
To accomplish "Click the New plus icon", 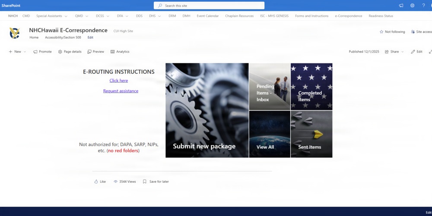I will [x=10, y=52].
